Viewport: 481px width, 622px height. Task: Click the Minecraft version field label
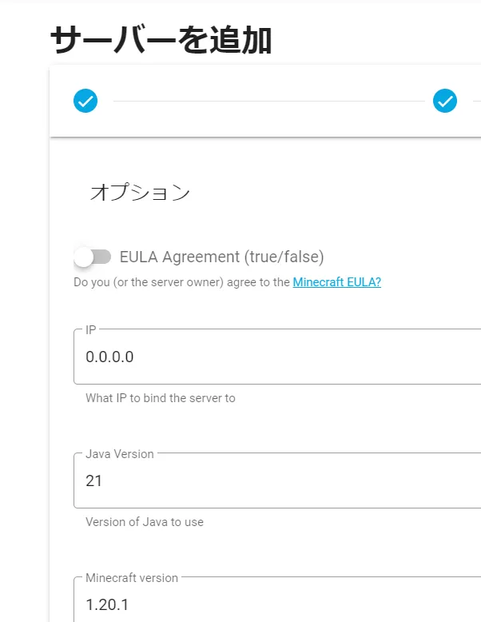pos(132,577)
